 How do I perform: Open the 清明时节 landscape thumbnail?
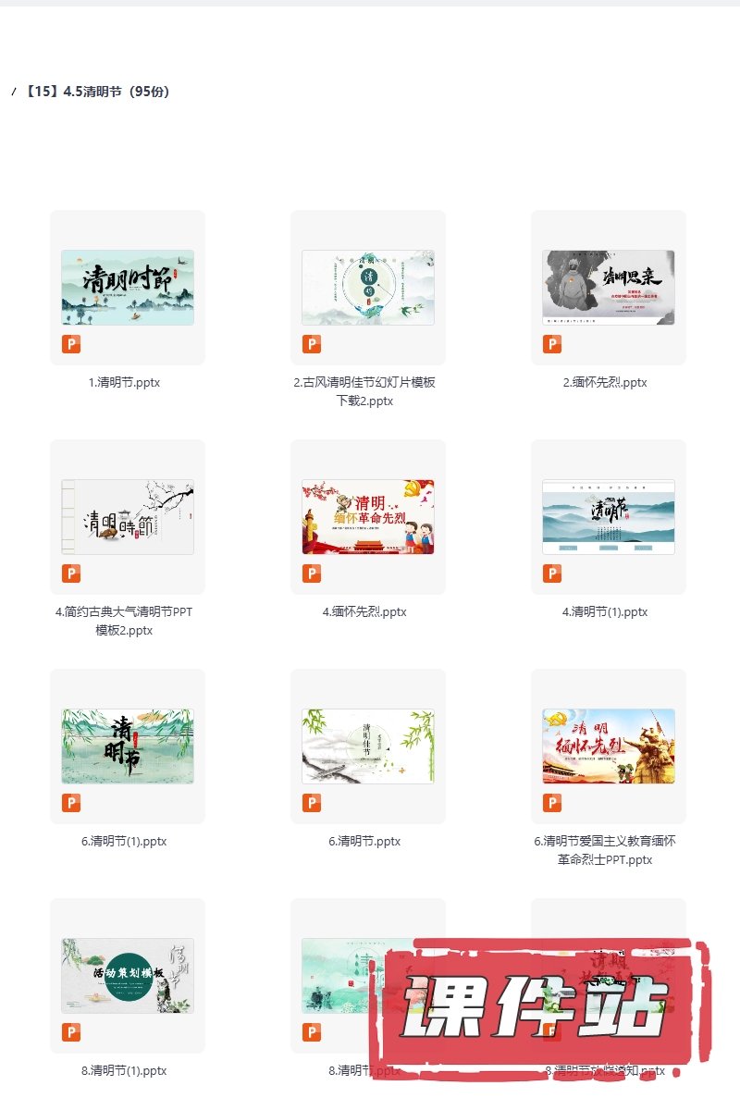point(128,287)
